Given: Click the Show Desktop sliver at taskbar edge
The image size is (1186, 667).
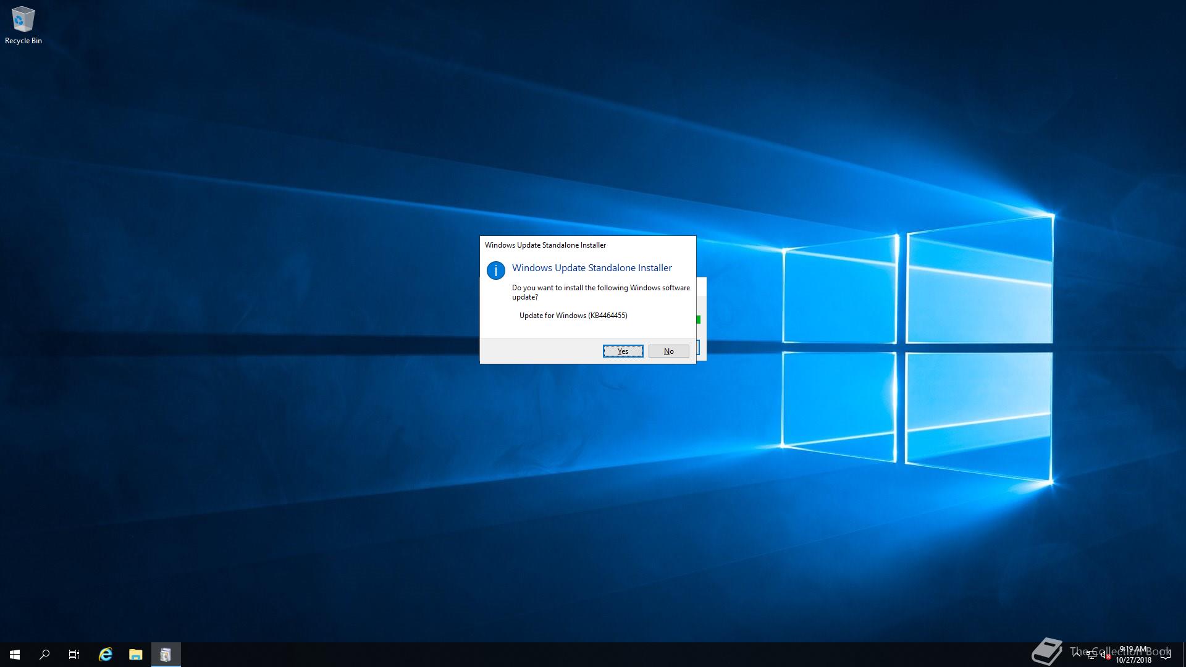Looking at the screenshot, I should (x=1184, y=655).
